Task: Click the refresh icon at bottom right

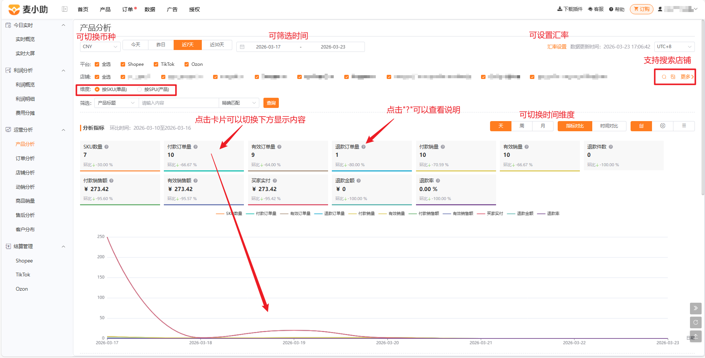Action: 696,322
